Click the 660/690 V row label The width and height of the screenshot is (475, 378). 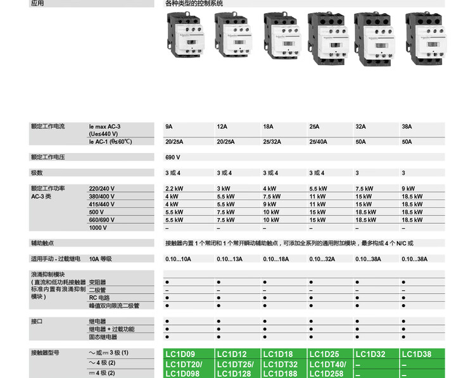point(102,220)
